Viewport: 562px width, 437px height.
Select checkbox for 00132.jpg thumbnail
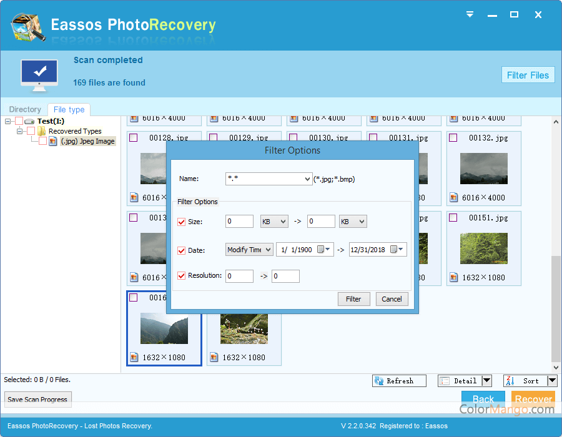pyautogui.click(x=453, y=138)
